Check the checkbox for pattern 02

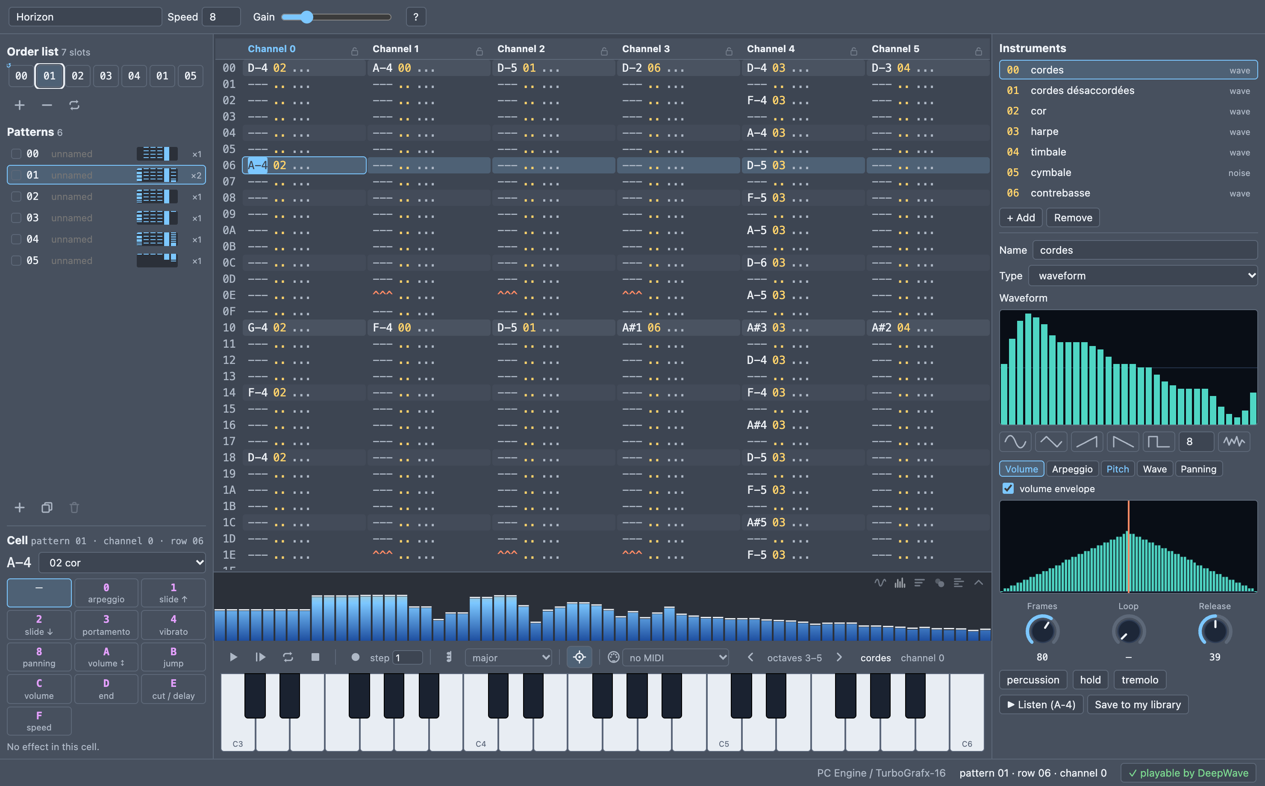[16, 196]
